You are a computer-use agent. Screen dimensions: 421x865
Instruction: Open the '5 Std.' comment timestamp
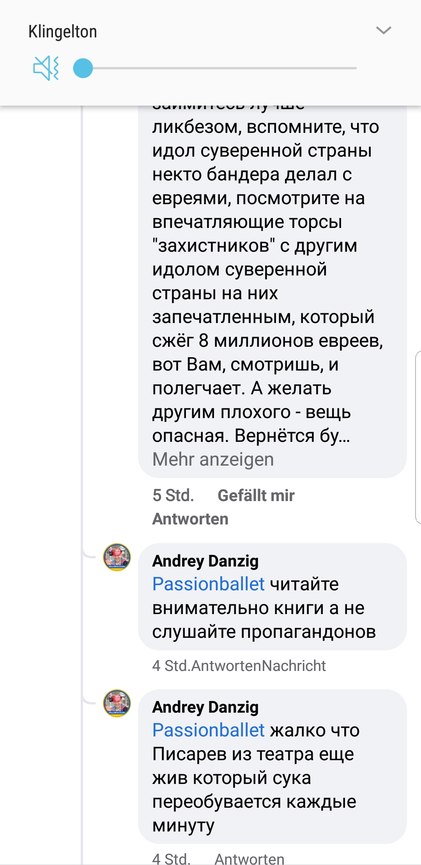point(173,496)
